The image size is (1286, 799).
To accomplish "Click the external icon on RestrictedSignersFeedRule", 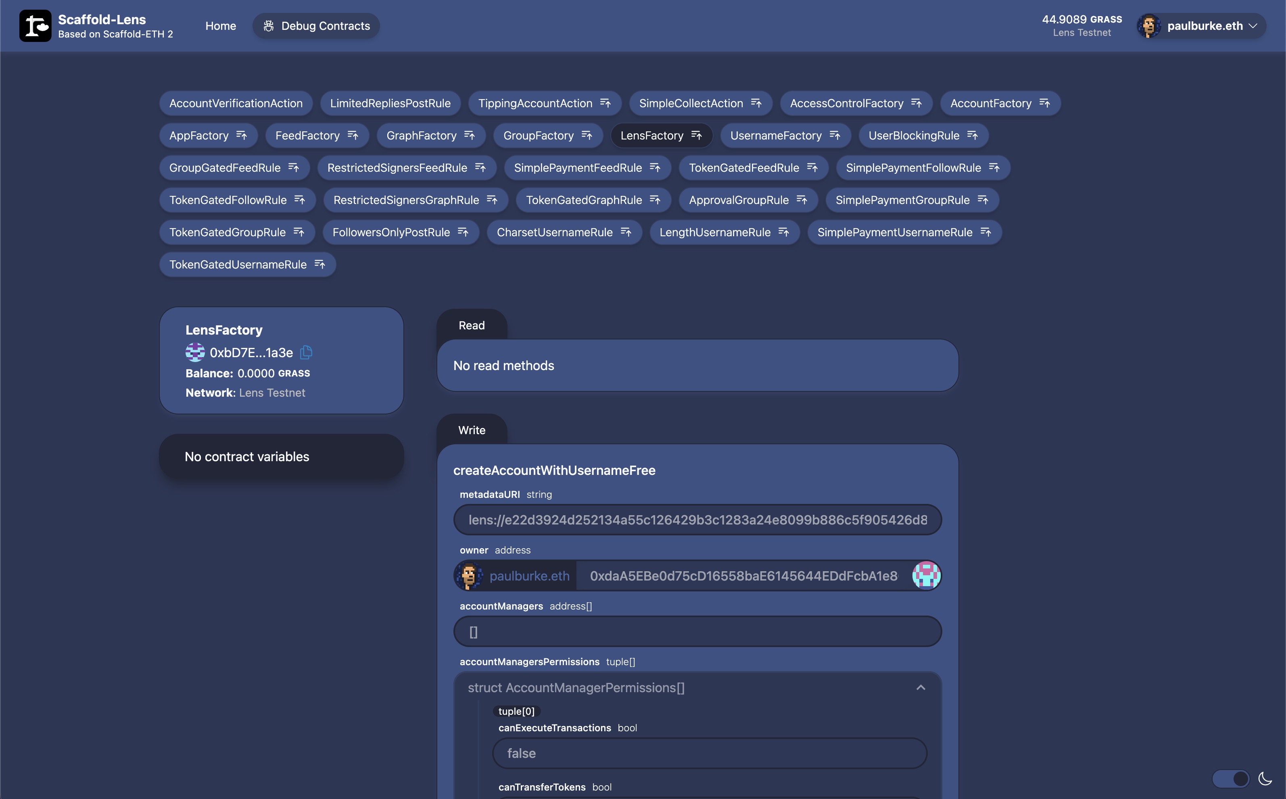I will (480, 168).
